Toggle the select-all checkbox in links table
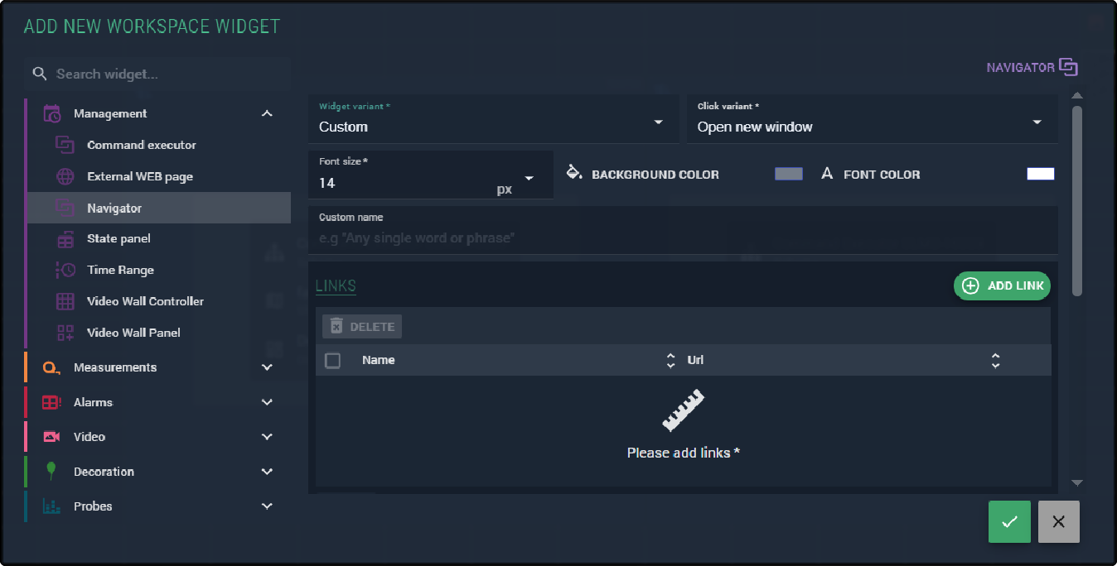Screen dimensions: 1117x566 coord(332,360)
